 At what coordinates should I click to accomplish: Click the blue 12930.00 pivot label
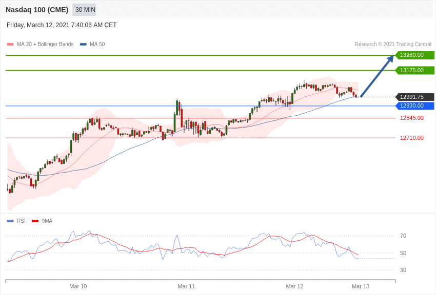(x=414, y=106)
